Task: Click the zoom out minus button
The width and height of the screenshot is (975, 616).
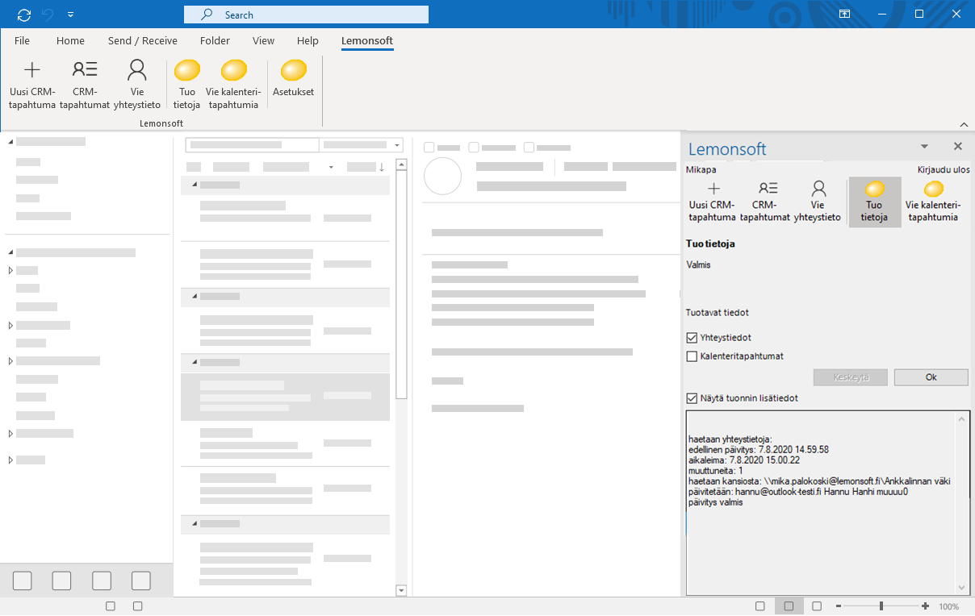Action: click(x=839, y=606)
